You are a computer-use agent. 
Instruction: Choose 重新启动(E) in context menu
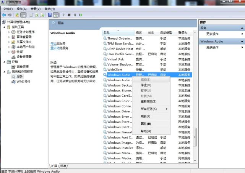click(151, 101)
